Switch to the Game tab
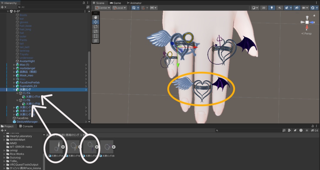 [115, 3]
